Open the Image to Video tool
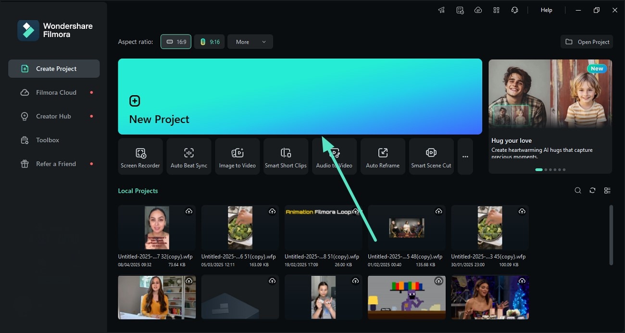 point(237,156)
